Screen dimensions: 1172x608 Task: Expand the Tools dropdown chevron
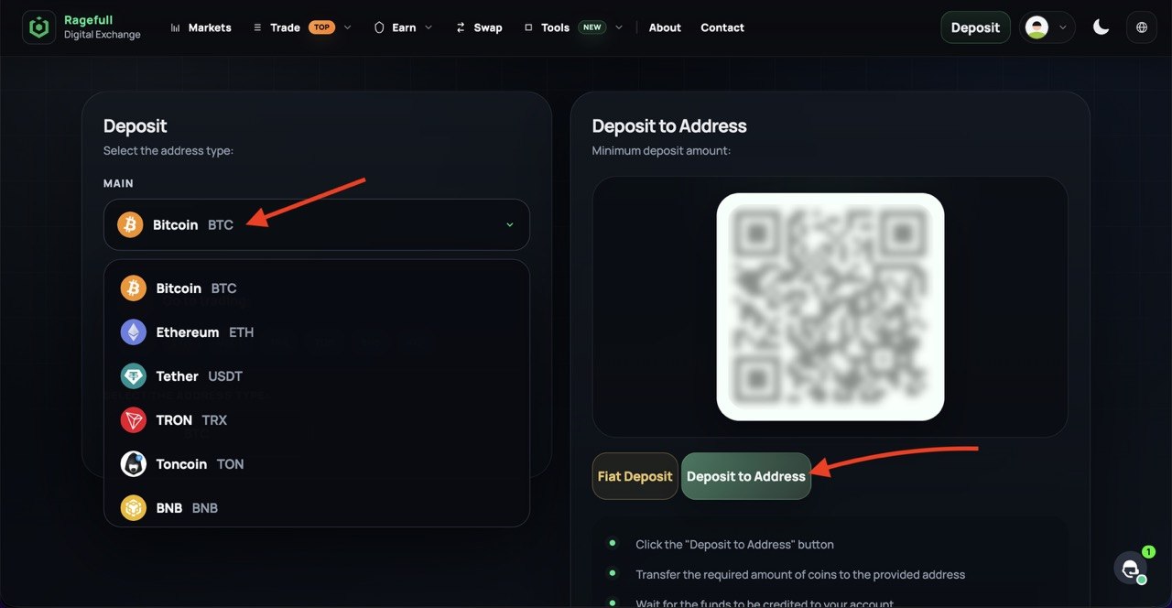pyautogui.click(x=619, y=27)
